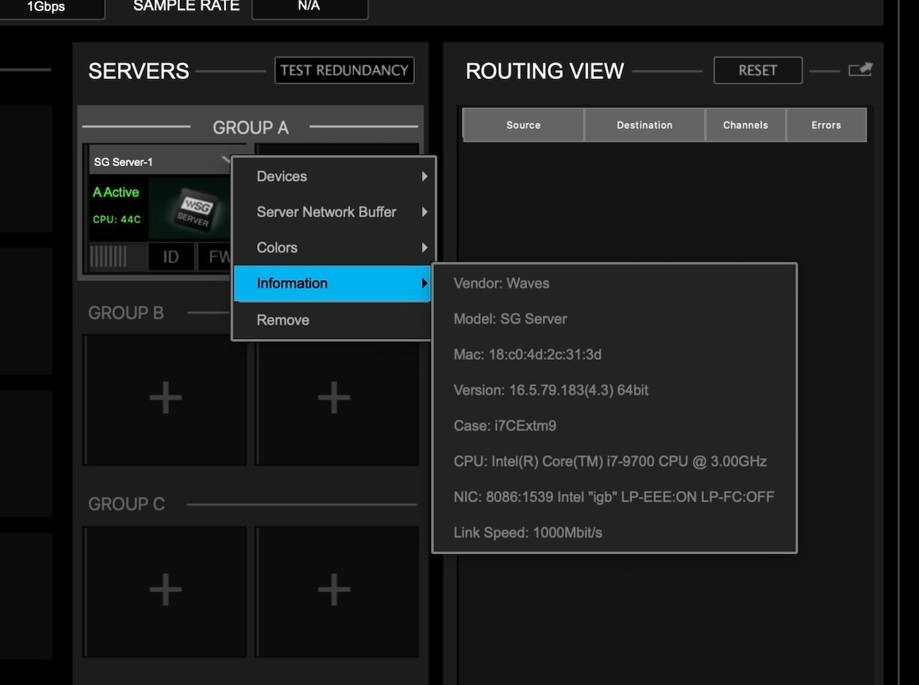919x685 pixels.
Task: Click the FW button on SG Server-1
Action: tap(216, 257)
